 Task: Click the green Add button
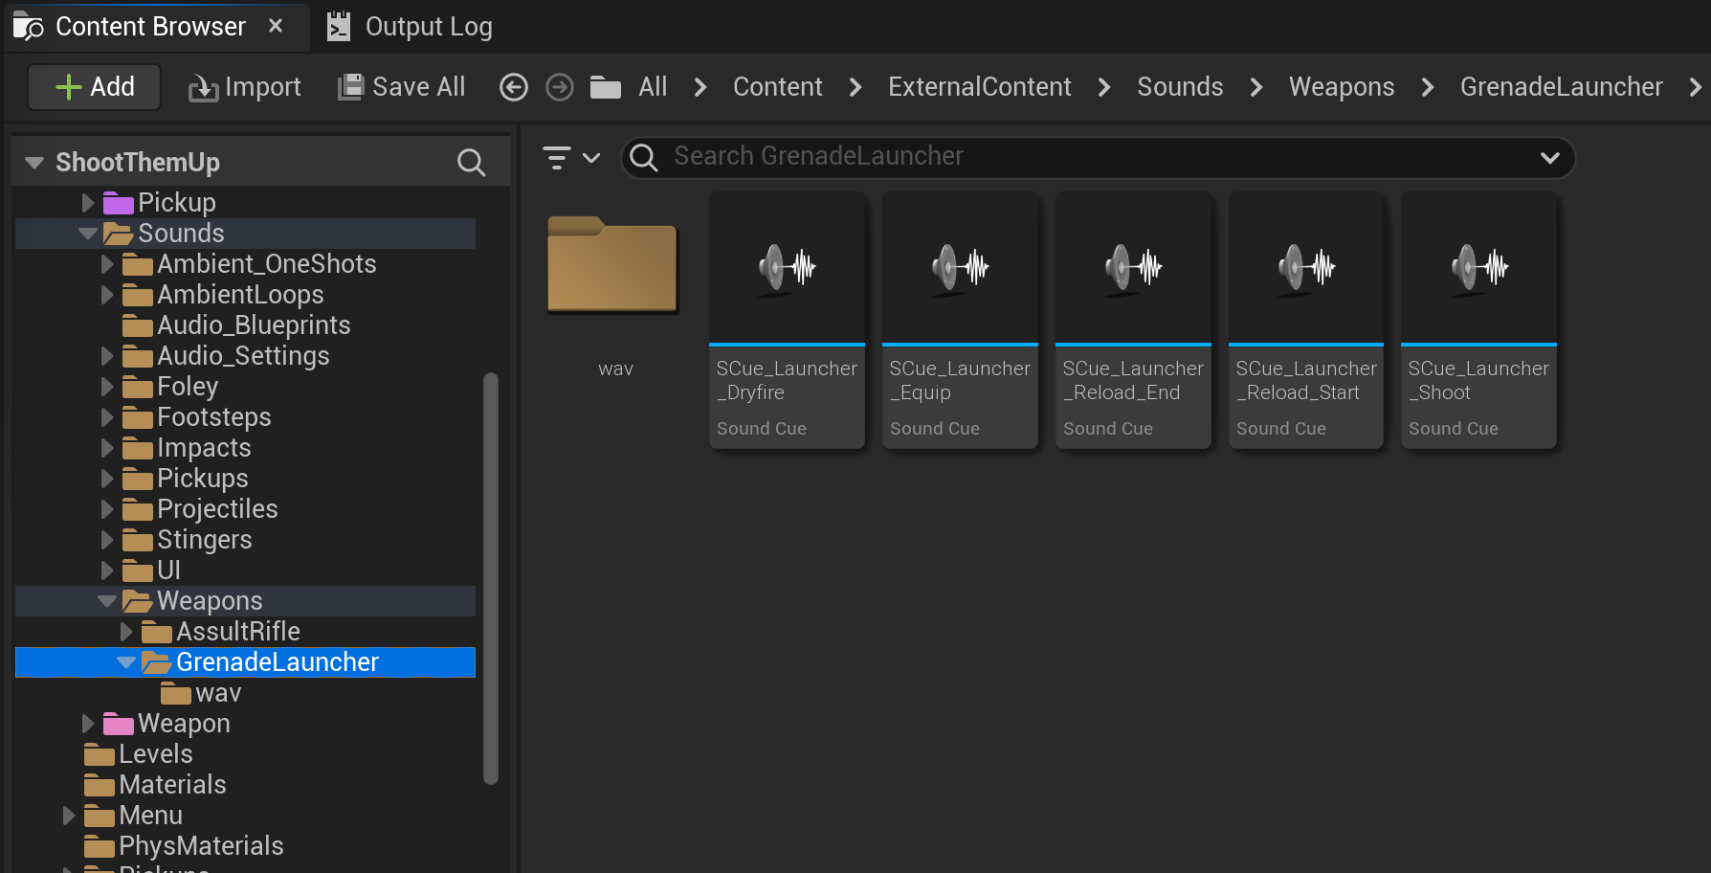(x=94, y=87)
